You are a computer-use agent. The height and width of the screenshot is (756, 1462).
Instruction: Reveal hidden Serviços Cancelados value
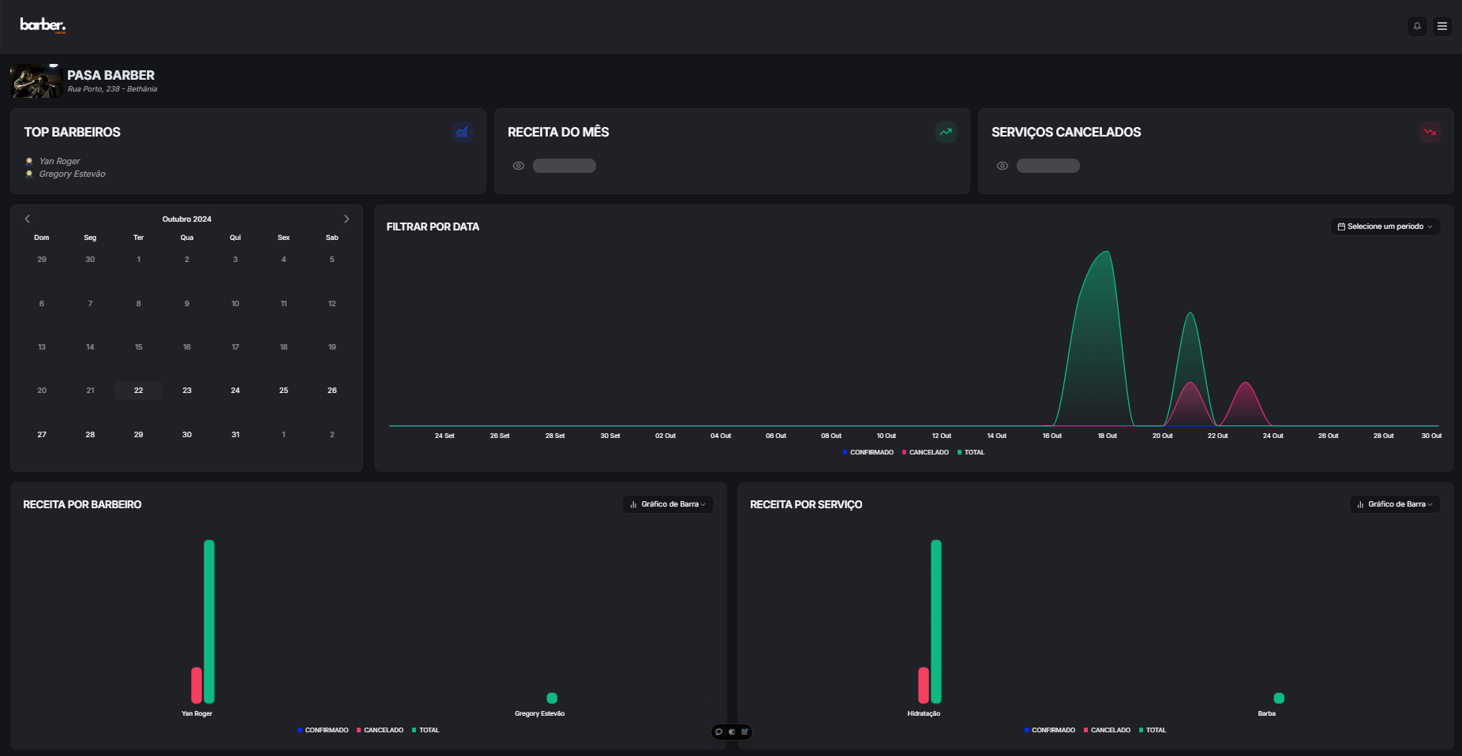coord(1003,166)
